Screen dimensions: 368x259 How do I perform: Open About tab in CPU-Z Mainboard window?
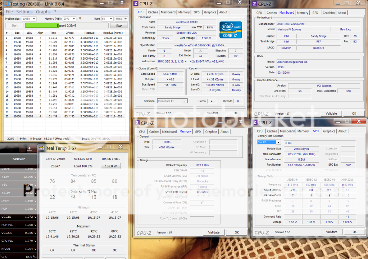point(342,13)
